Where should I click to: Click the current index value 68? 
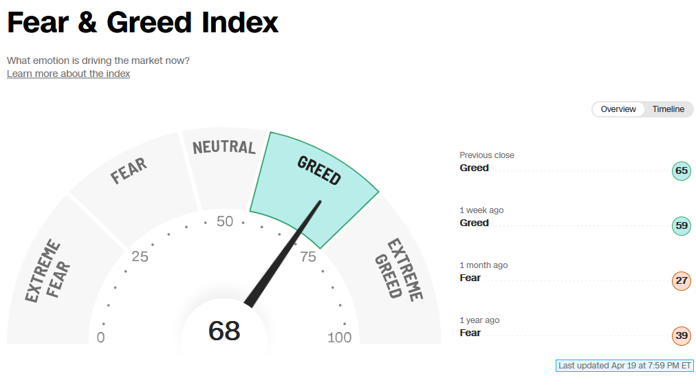click(224, 331)
